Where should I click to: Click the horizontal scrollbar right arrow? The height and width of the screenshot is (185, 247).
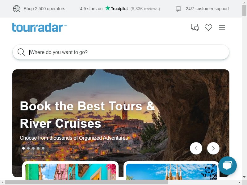click(239, 183)
